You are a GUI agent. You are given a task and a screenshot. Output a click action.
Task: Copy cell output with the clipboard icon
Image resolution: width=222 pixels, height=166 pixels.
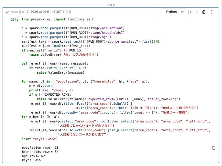[214, 148]
